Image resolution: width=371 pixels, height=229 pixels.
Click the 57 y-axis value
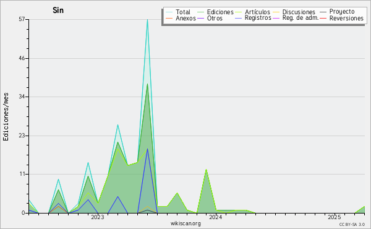[22, 19]
